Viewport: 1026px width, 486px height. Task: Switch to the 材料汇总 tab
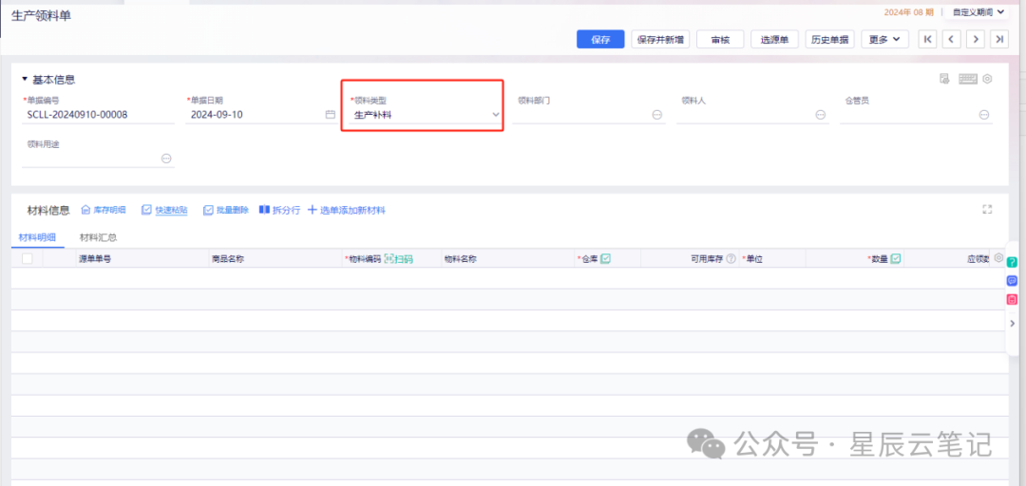pyautogui.click(x=98, y=237)
